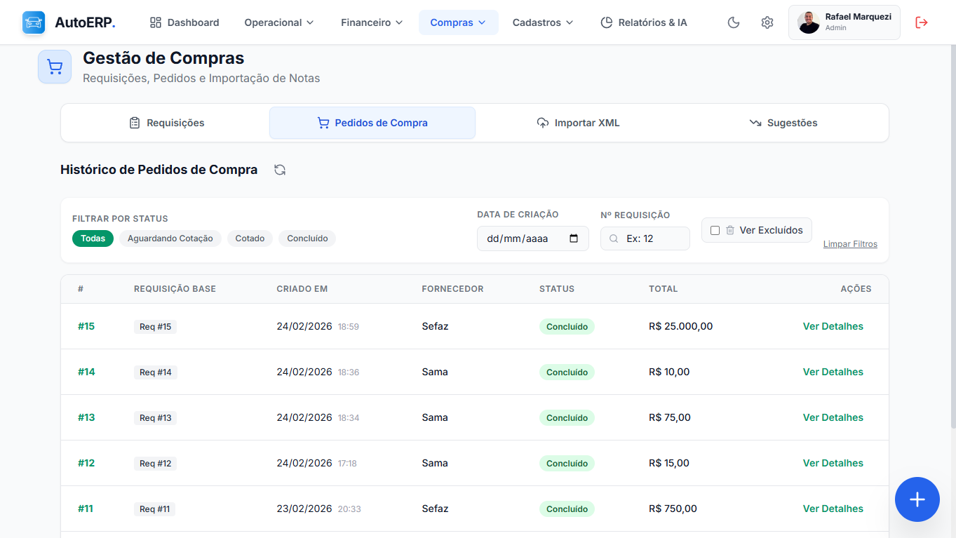Log out using the red exit icon
956x538 pixels.
(x=921, y=22)
